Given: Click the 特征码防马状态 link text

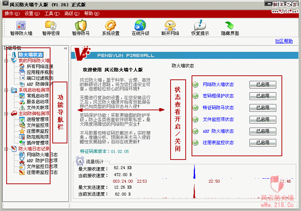Looking at the screenshot, I should pyautogui.click(x=218, y=108).
